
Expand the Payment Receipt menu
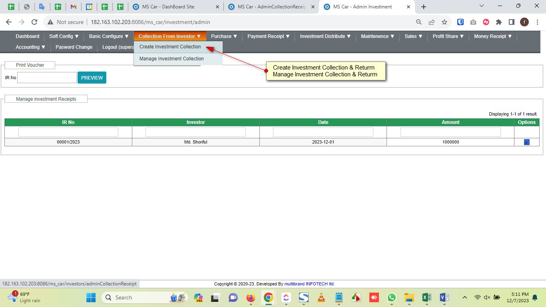269,36
